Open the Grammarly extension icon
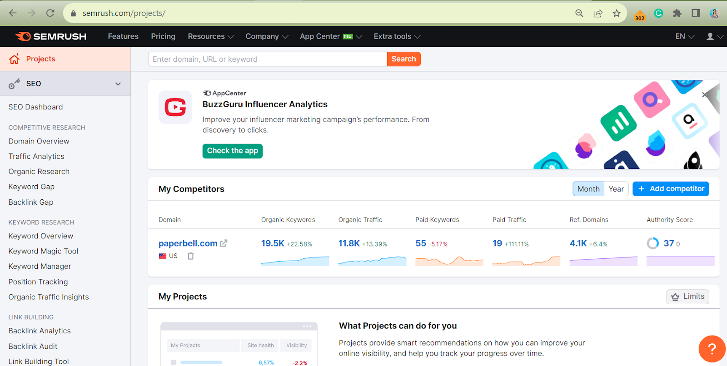Screen dimensions: 727x366 [x=658, y=13]
